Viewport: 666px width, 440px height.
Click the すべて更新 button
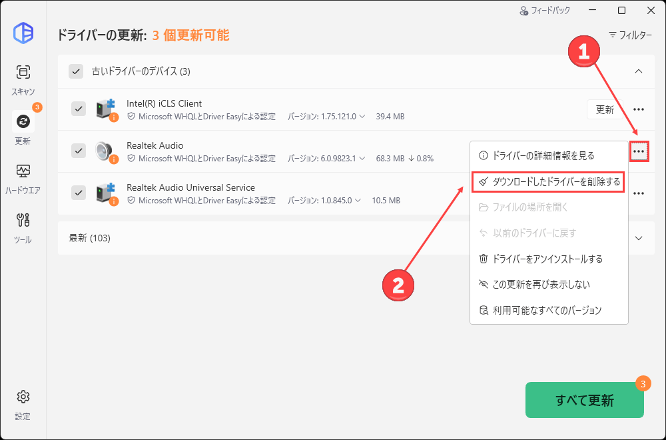(585, 400)
